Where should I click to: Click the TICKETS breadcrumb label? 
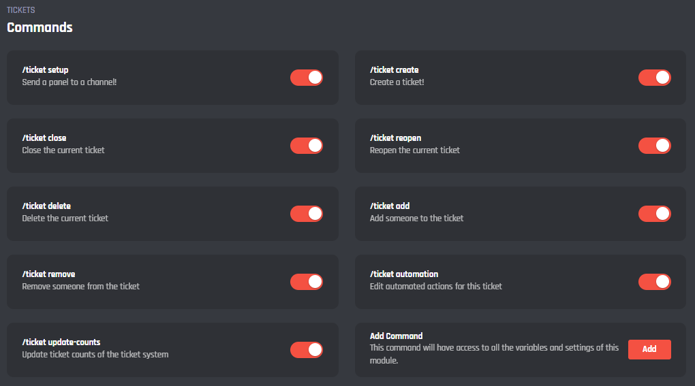coord(20,10)
